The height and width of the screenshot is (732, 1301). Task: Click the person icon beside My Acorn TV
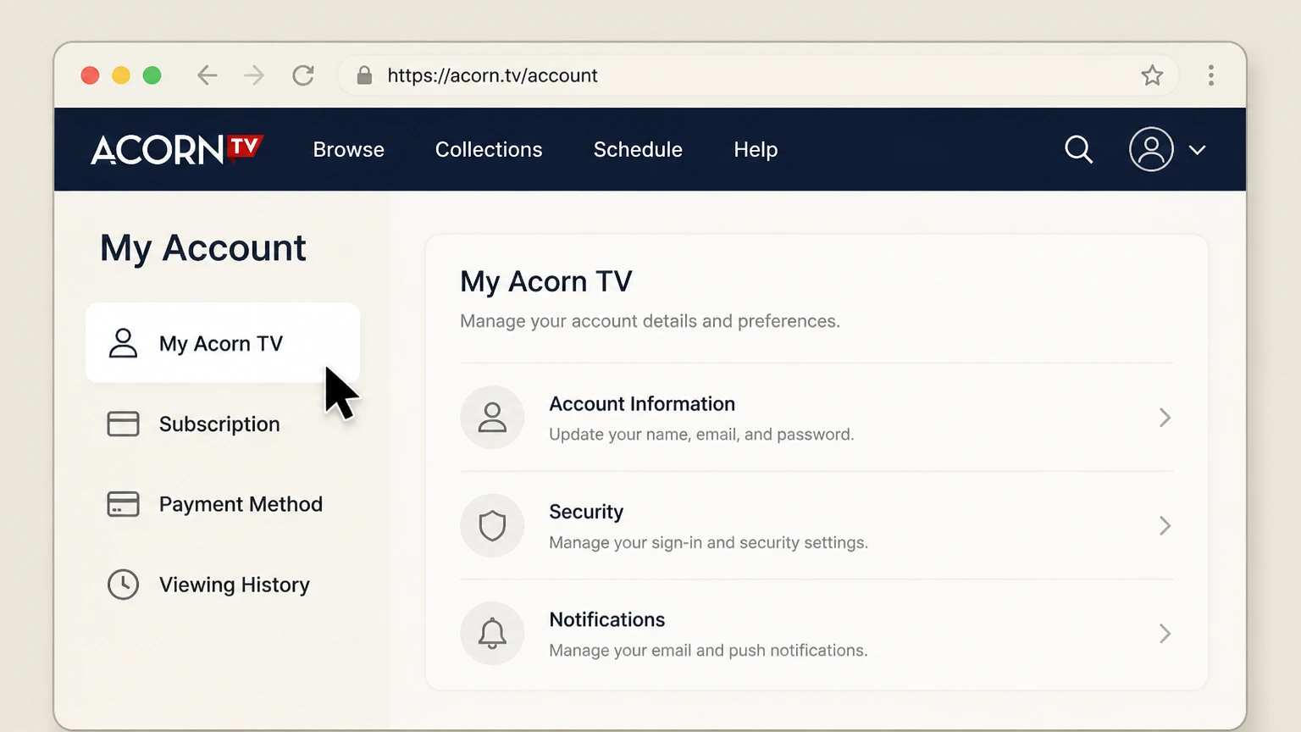123,343
